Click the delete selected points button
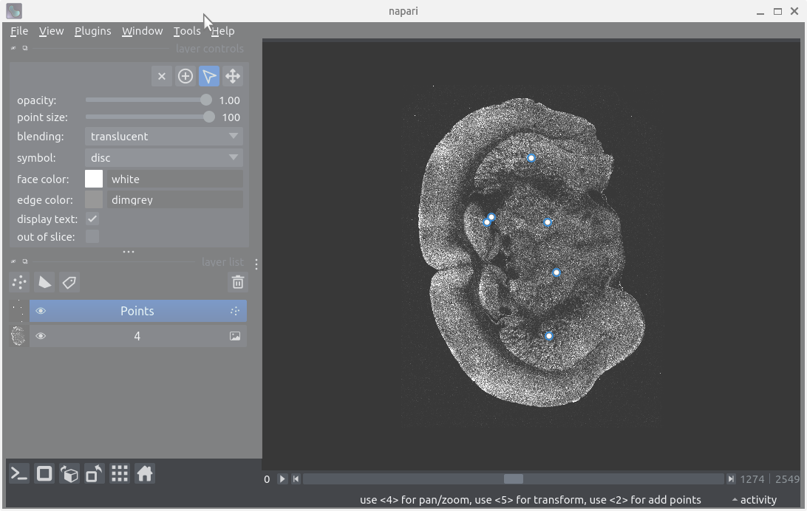 [162, 76]
